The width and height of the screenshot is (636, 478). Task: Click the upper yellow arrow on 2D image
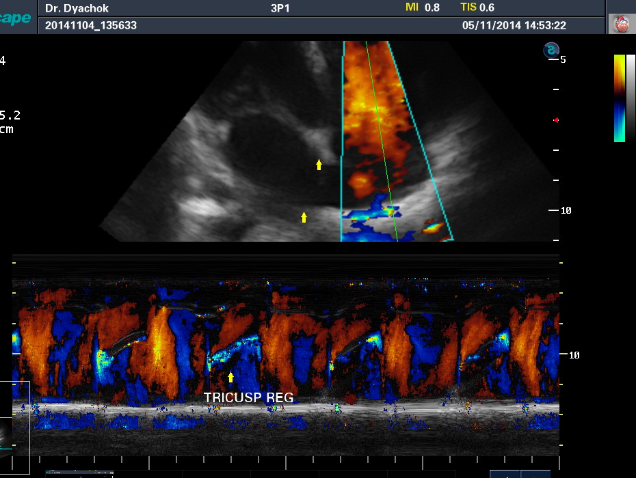319,165
